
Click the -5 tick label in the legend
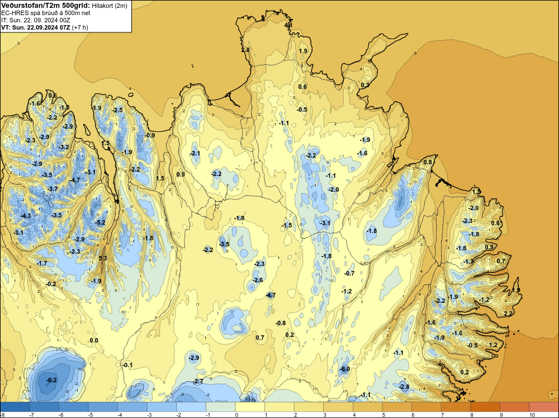pos(91,415)
